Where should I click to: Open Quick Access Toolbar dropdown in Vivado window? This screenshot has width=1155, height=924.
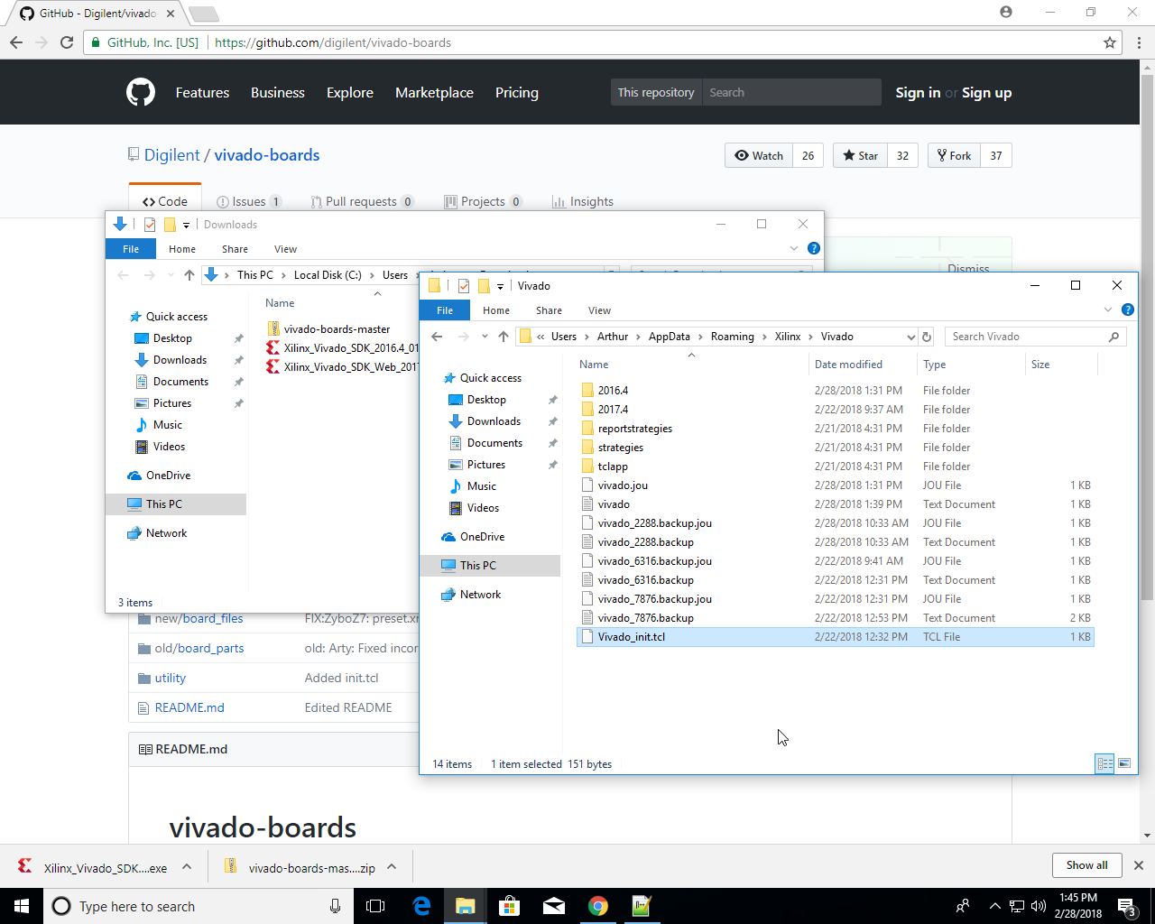(500, 287)
